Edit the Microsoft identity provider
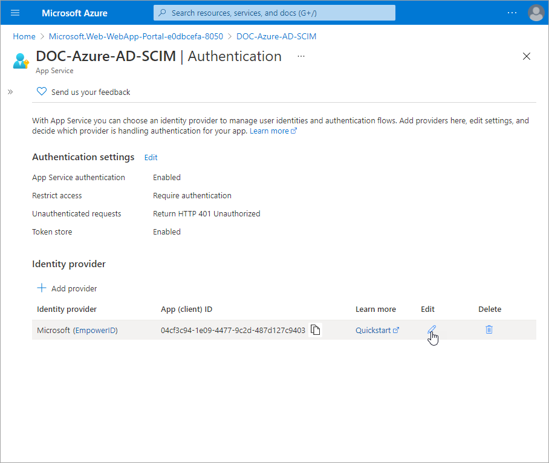 click(431, 330)
